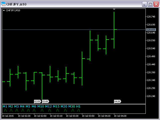Click the up-trend arrow under M4

tap(23, 110)
